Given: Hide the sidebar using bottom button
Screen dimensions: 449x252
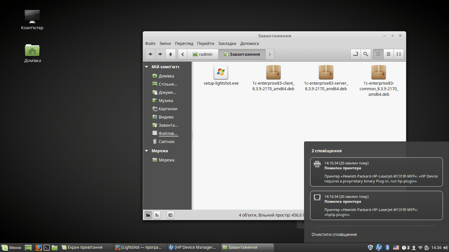Looking at the screenshot, I should click(x=170, y=215).
